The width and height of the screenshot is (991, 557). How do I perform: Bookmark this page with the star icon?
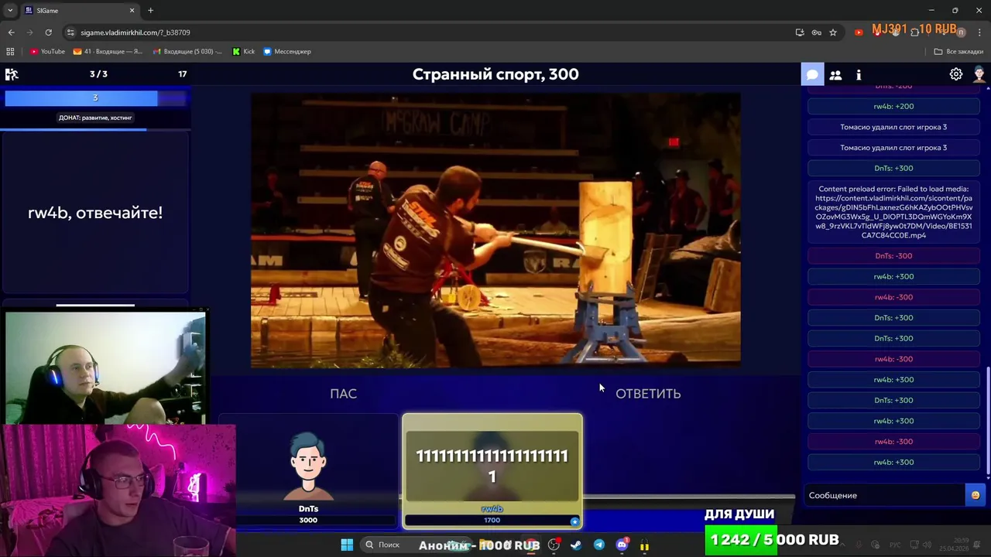[x=833, y=32]
